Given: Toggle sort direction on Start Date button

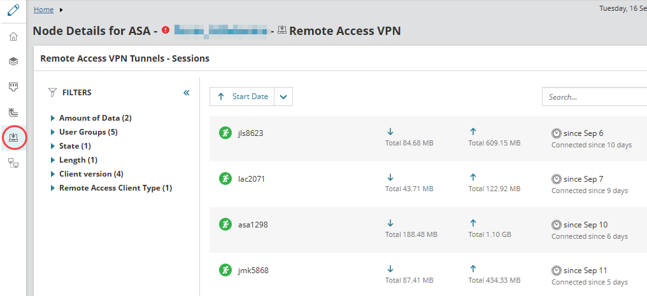Looking at the screenshot, I should 242,97.
